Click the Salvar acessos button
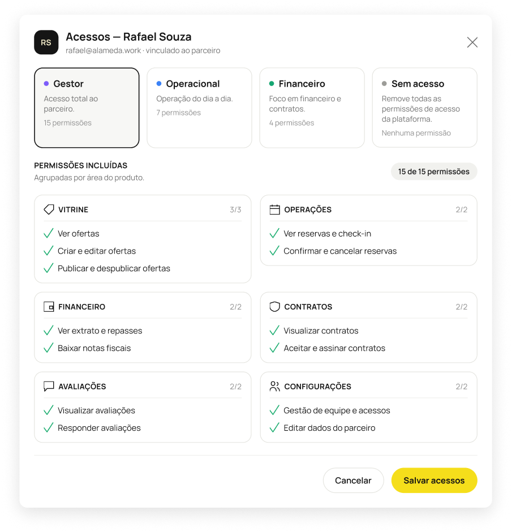 click(x=434, y=480)
